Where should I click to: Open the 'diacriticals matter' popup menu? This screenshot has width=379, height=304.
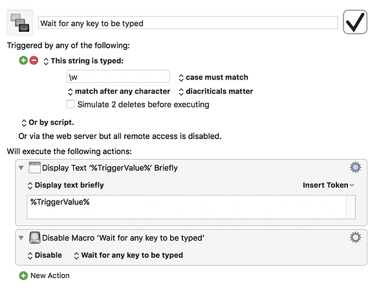coord(216,91)
